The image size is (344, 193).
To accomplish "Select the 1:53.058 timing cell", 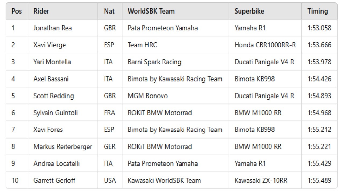I will tap(319, 28).
